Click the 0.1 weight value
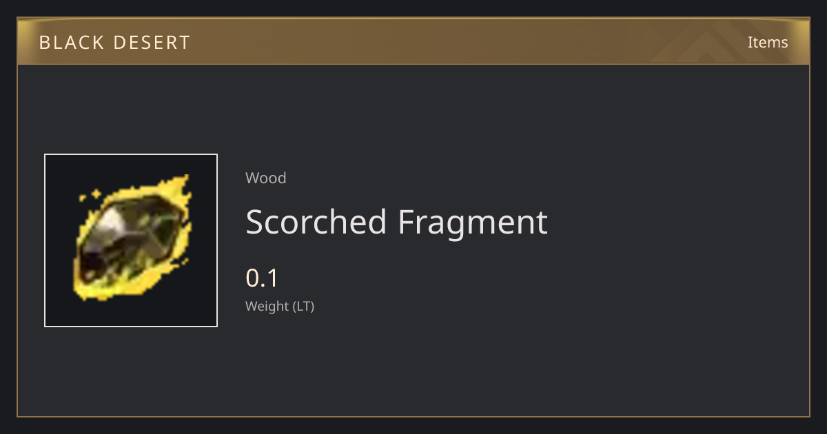 [x=262, y=278]
